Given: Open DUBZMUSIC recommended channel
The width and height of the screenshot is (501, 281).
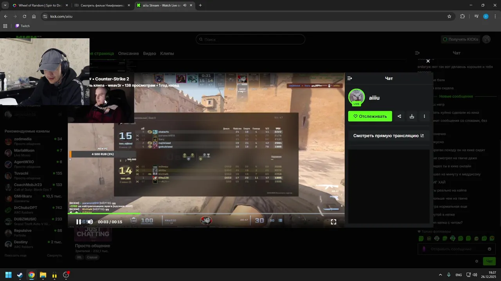Looking at the screenshot, I should tap(33, 221).
